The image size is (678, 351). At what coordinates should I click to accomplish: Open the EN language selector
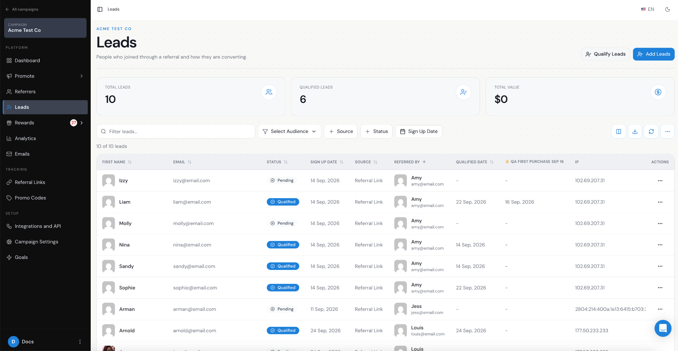[648, 9]
